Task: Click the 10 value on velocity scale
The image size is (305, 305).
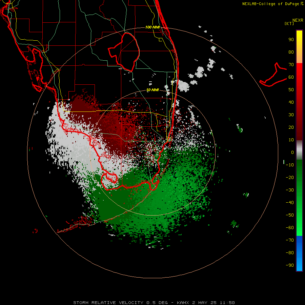Action: click(x=291, y=140)
